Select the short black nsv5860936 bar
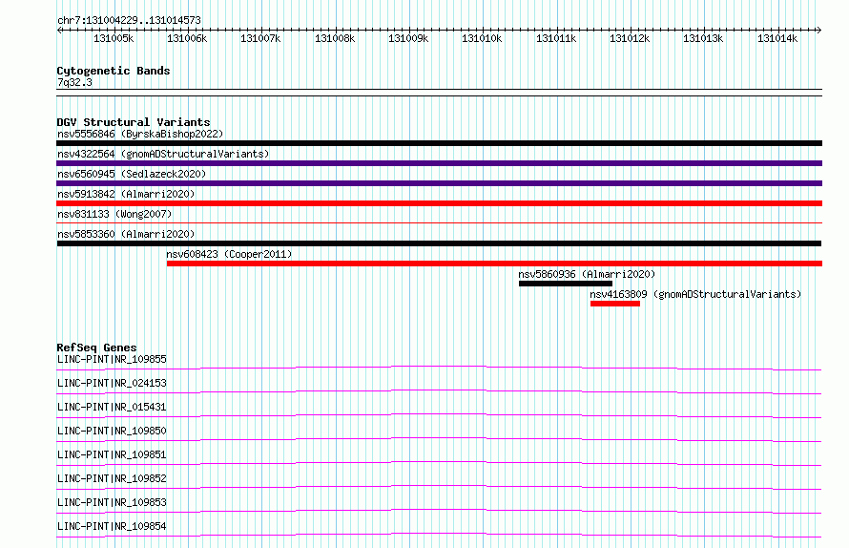 pos(566,285)
